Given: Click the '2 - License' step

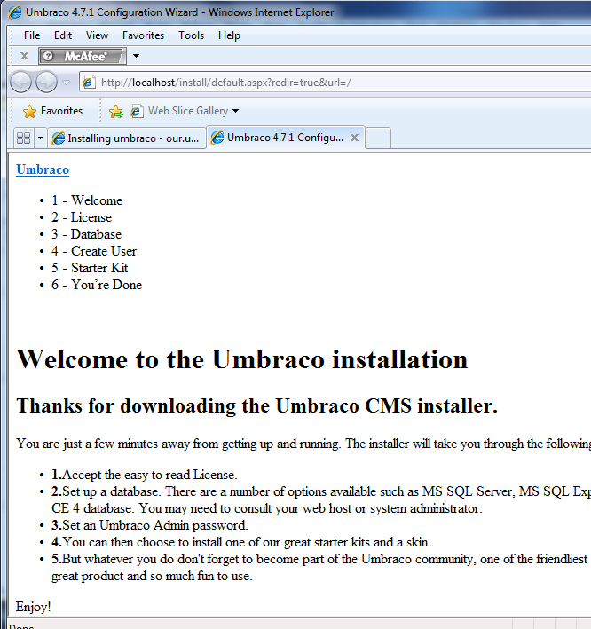Looking at the screenshot, I should (82, 217).
